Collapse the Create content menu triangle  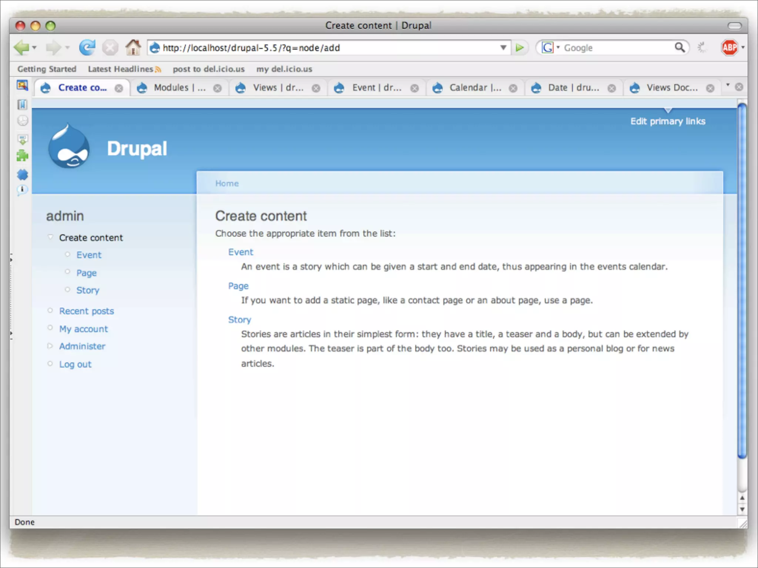(x=50, y=237)
